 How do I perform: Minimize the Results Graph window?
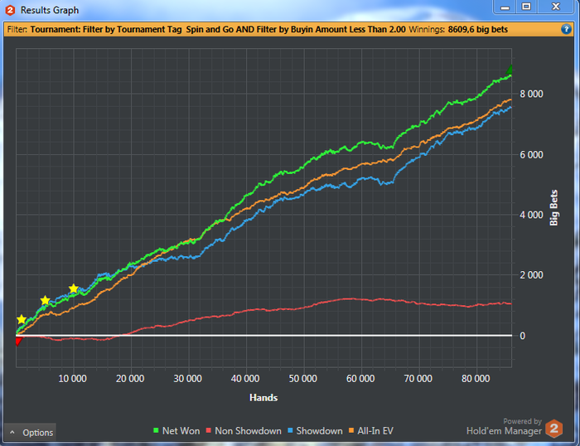tap(505, 7)
